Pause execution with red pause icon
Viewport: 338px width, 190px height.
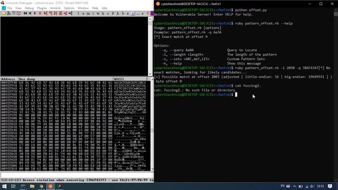click(40, 13)
